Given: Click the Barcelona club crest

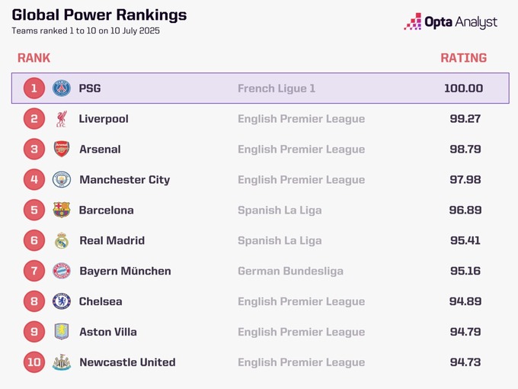Looking at the screenshot, I should [62, 210].
